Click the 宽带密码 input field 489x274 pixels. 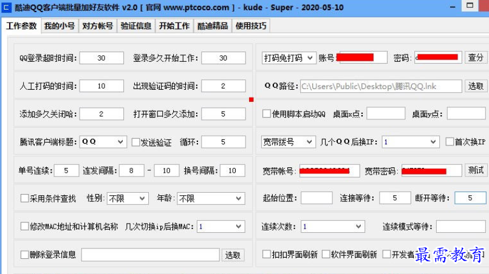pos(432,171)
